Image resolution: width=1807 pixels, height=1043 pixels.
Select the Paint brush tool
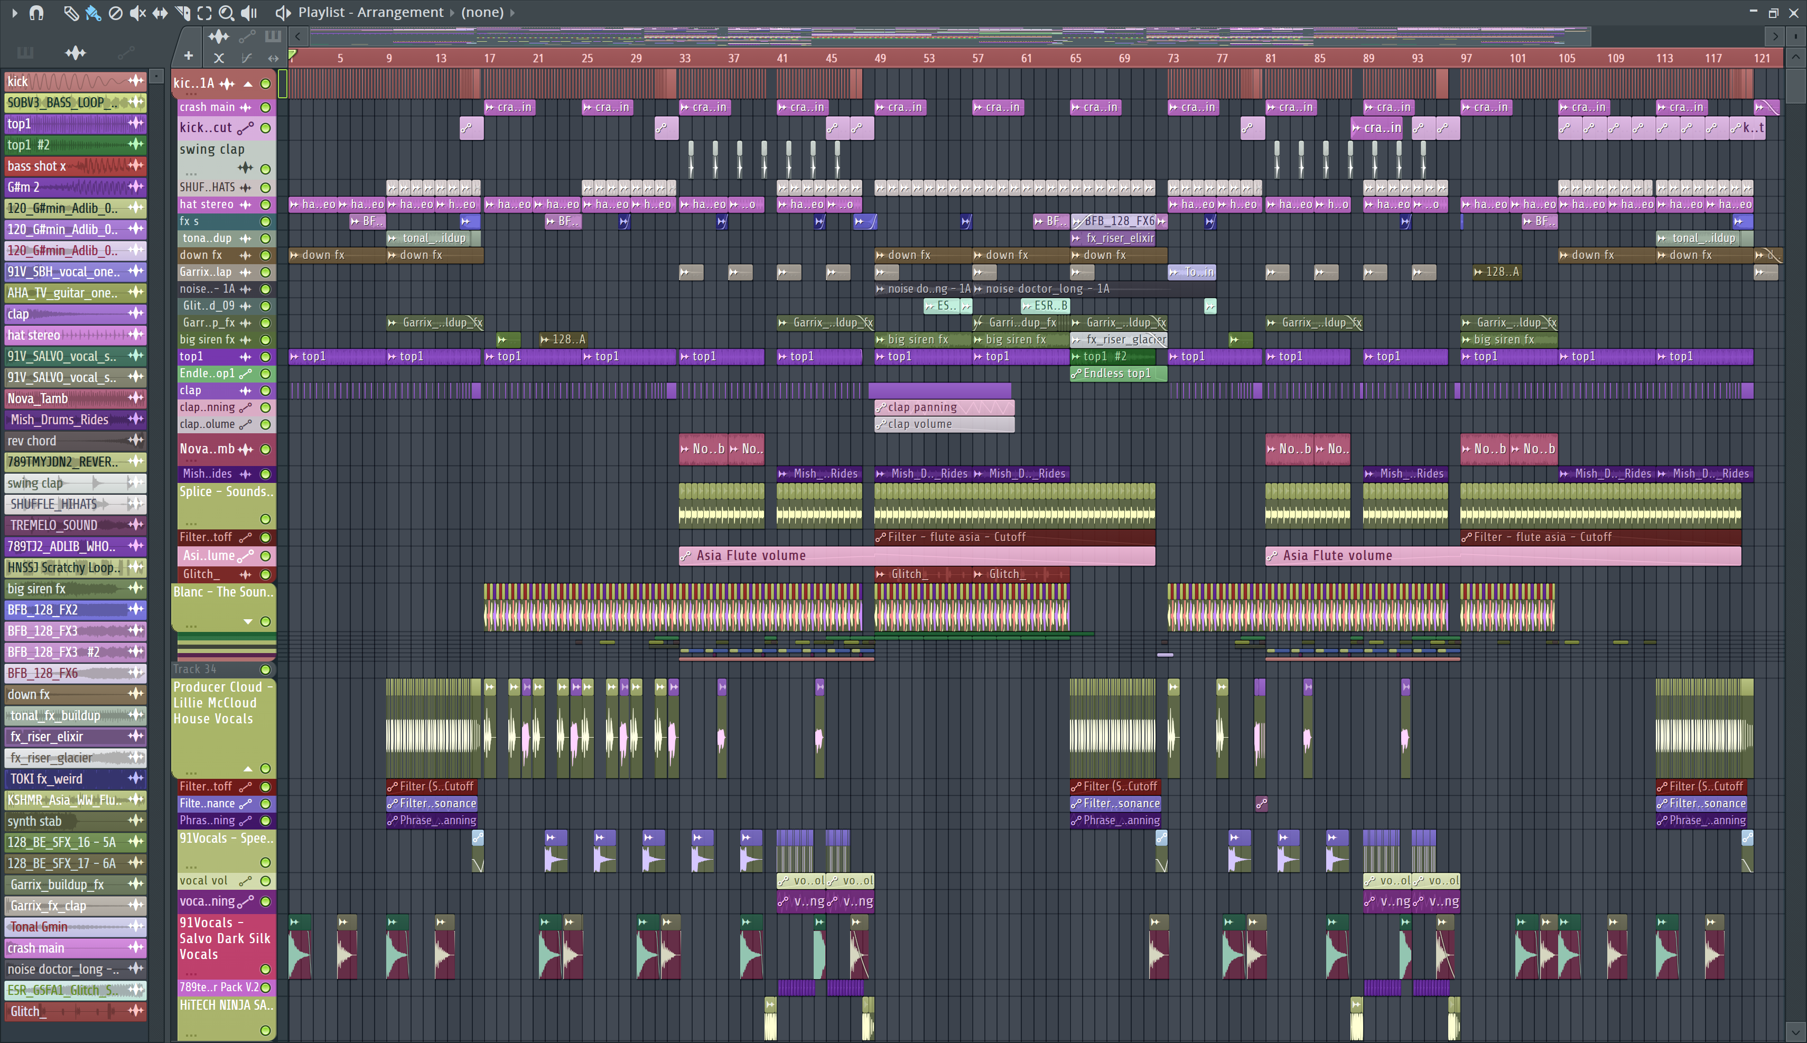(x=93, y=12)
